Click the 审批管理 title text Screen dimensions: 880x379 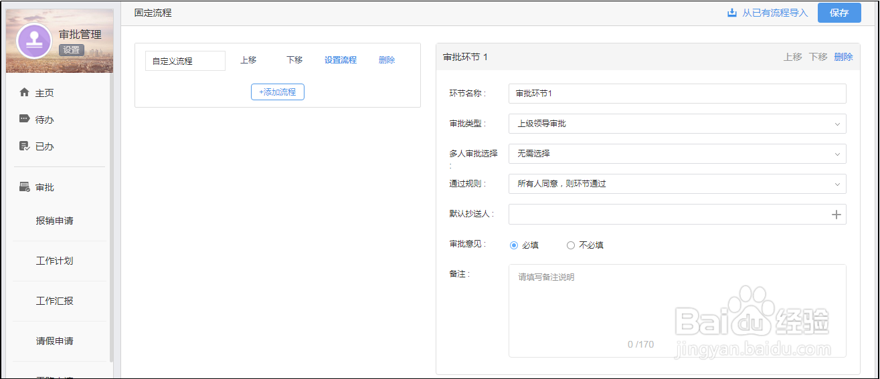pos(80,34)
